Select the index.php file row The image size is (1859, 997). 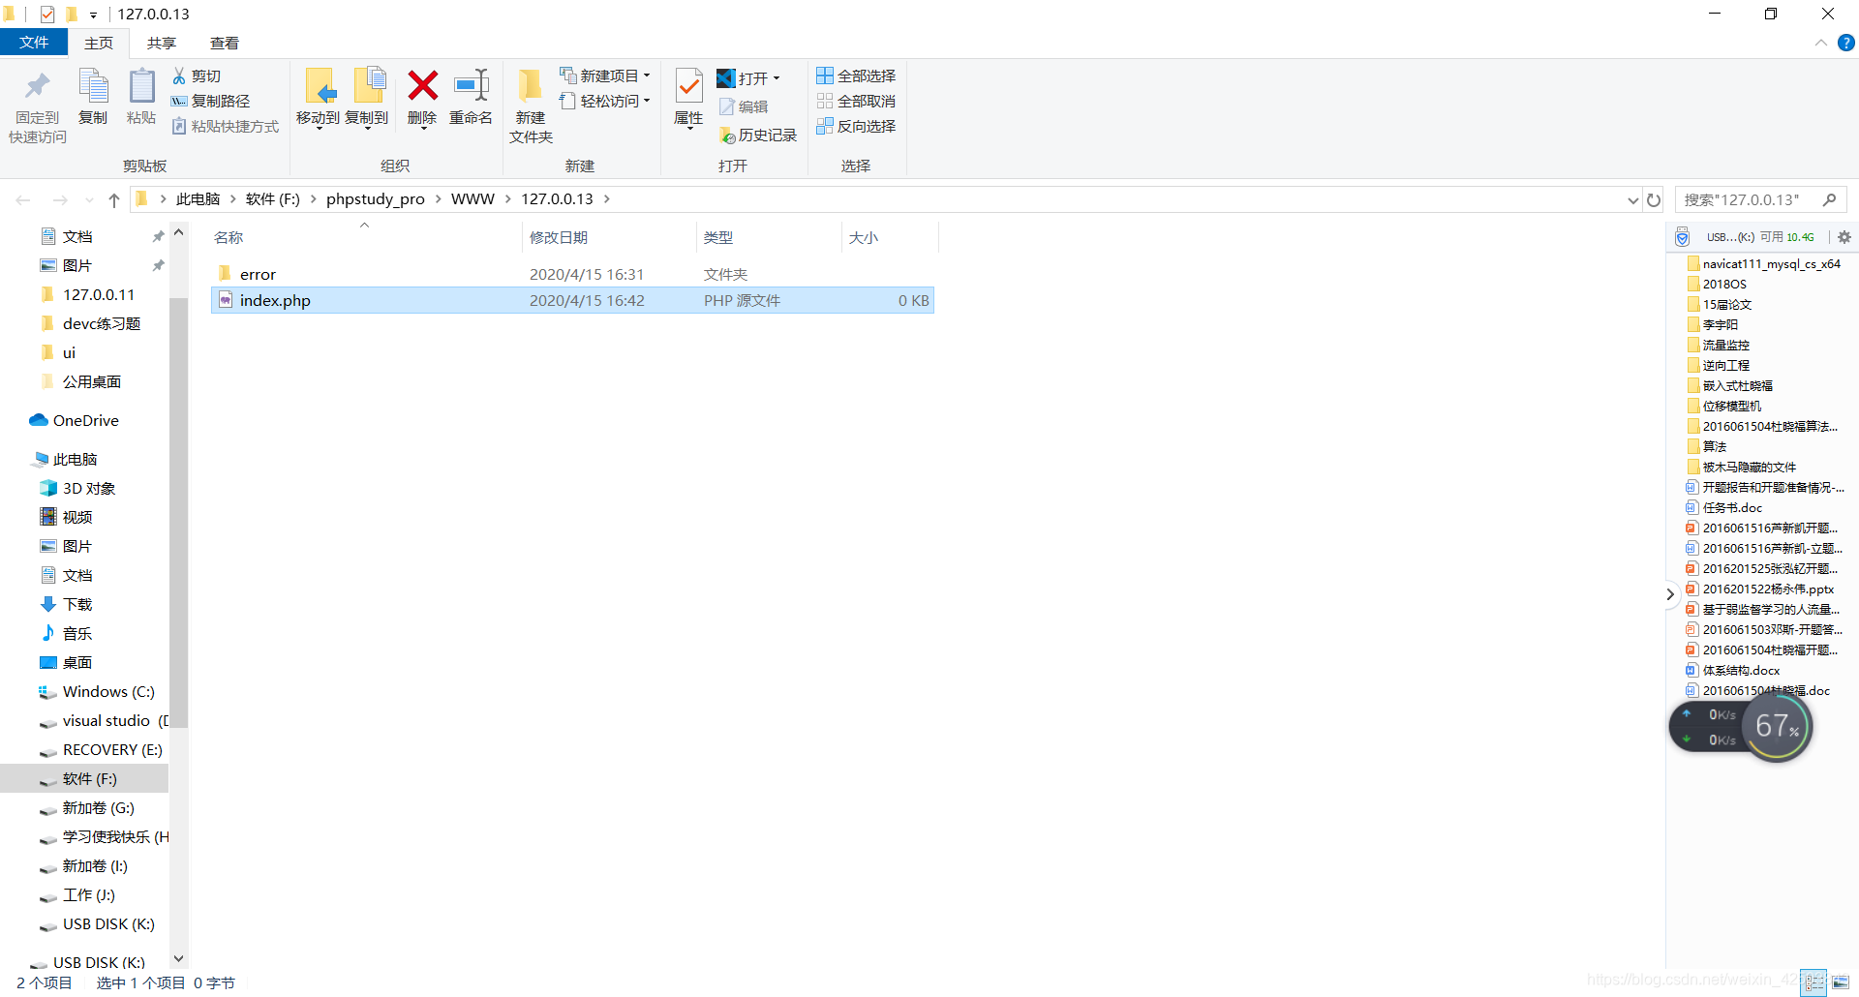[x=572, y=300]
